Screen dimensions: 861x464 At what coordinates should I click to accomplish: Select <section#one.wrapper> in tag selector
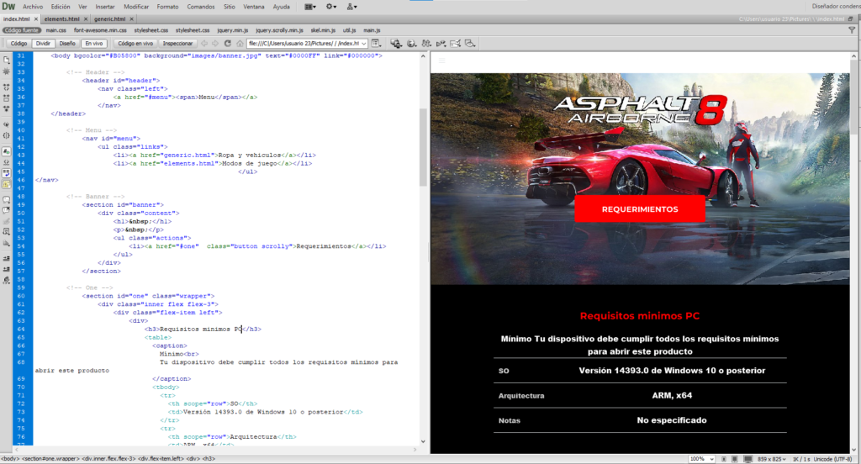[x=50, y=458]
